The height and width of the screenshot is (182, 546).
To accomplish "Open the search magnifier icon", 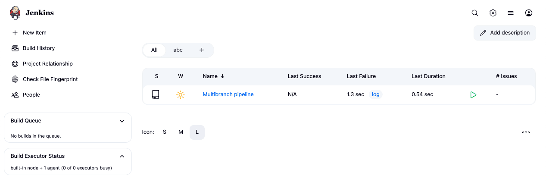I will coord(475,13).
